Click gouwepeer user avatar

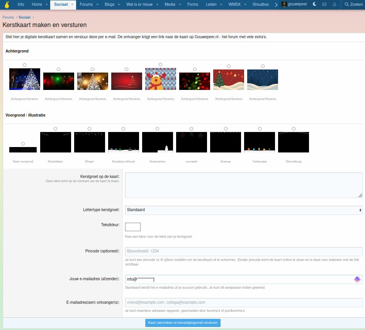tap(284, 4)
